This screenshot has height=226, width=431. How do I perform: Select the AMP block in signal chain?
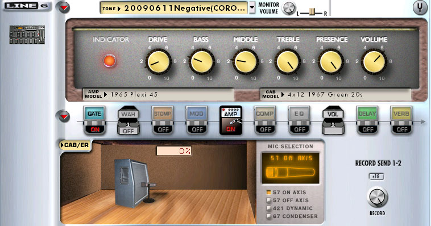pos(231,120)
